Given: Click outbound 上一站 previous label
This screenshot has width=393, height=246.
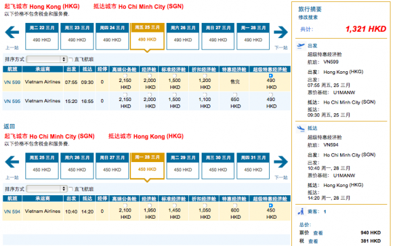Looking at the screenshot, I should tap(12, 48).
